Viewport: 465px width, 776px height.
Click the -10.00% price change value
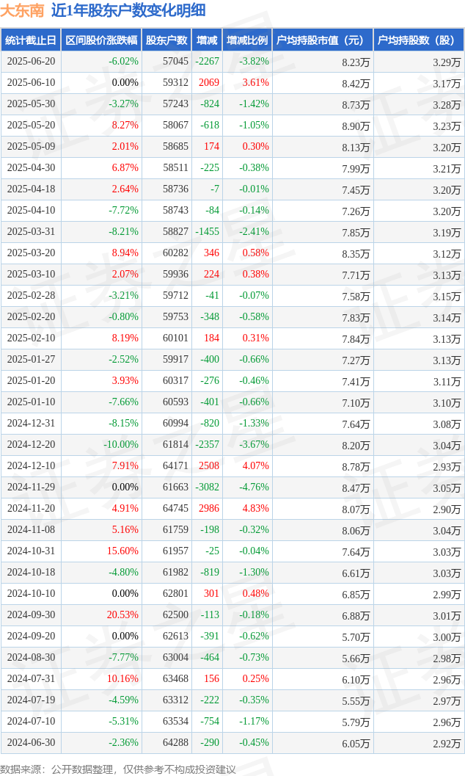coord(121,444)
